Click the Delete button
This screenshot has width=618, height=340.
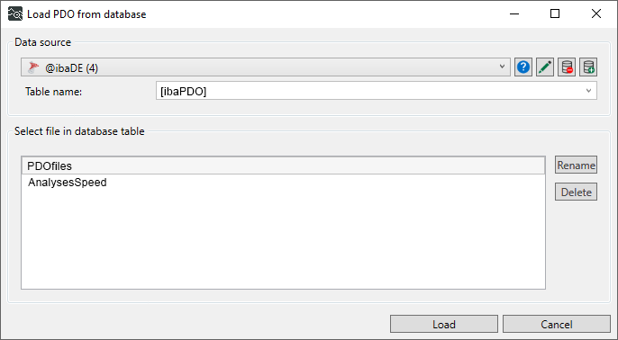tap(576, 192)
